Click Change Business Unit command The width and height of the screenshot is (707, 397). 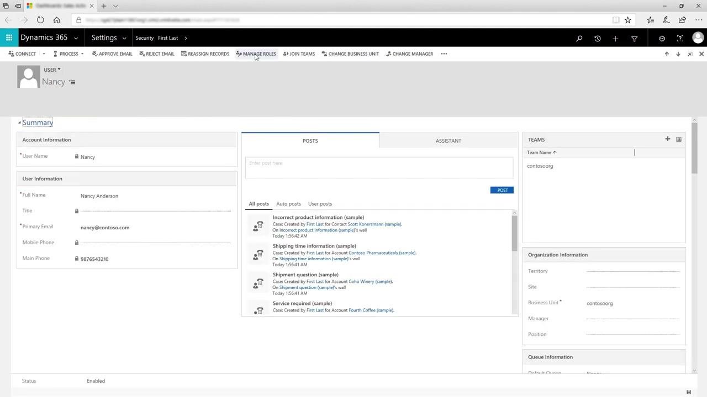click(x=350, y=54)
